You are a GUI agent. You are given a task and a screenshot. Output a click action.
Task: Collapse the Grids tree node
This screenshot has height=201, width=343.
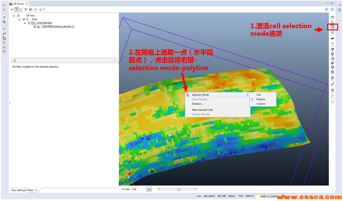click(19, 19)
